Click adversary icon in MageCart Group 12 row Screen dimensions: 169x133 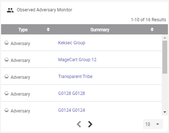(x=7, y=60)
